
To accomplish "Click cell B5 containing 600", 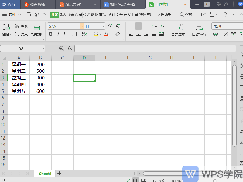I will (x=40, y=91).
